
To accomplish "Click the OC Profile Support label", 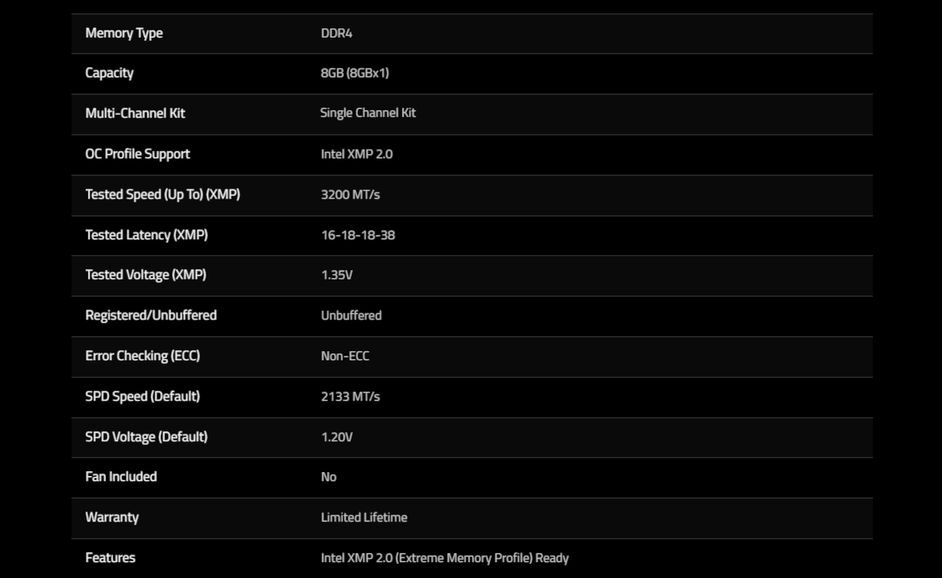I will coord(137,154).
